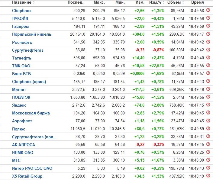Viewport: 213px width, 180px height.
Task: Click the 10.846,5 minimum price for Полюс
Action: tap(117, 129)
